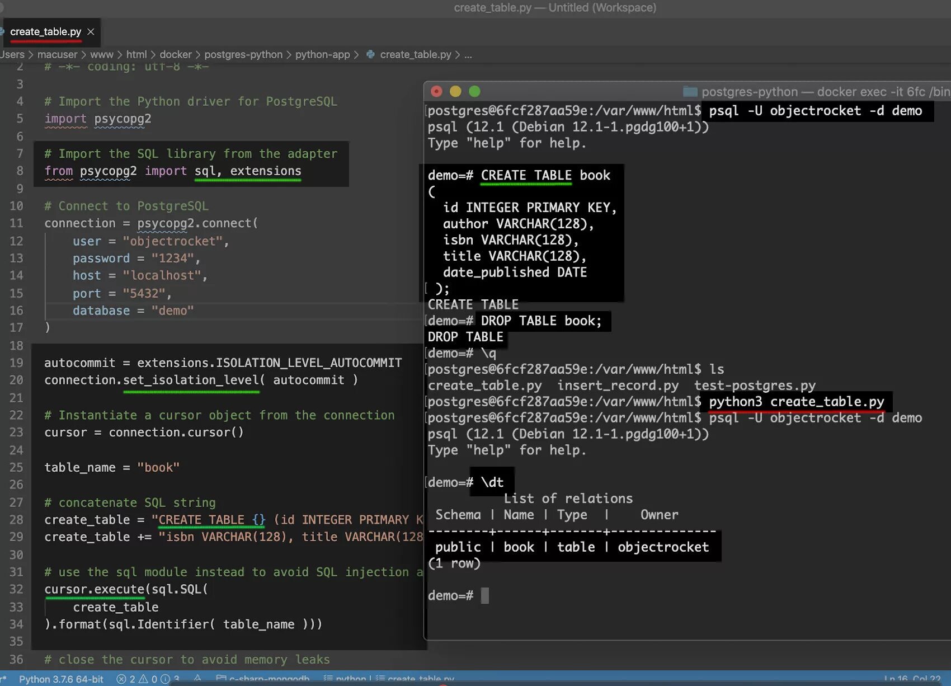Viewport: 951px width, 686px height.
Task: Click 'objectrocket' owner in relations table
Action: point(663,547)
